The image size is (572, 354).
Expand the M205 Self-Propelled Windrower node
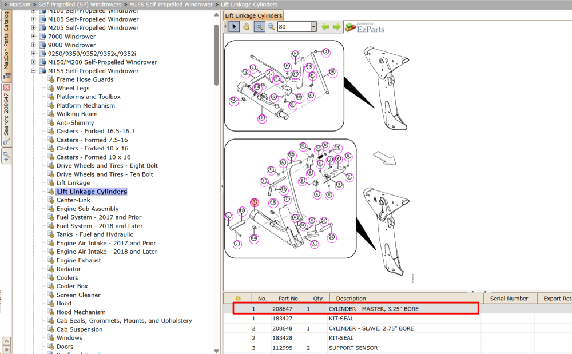pyautogui.click(x=33, y=27)
